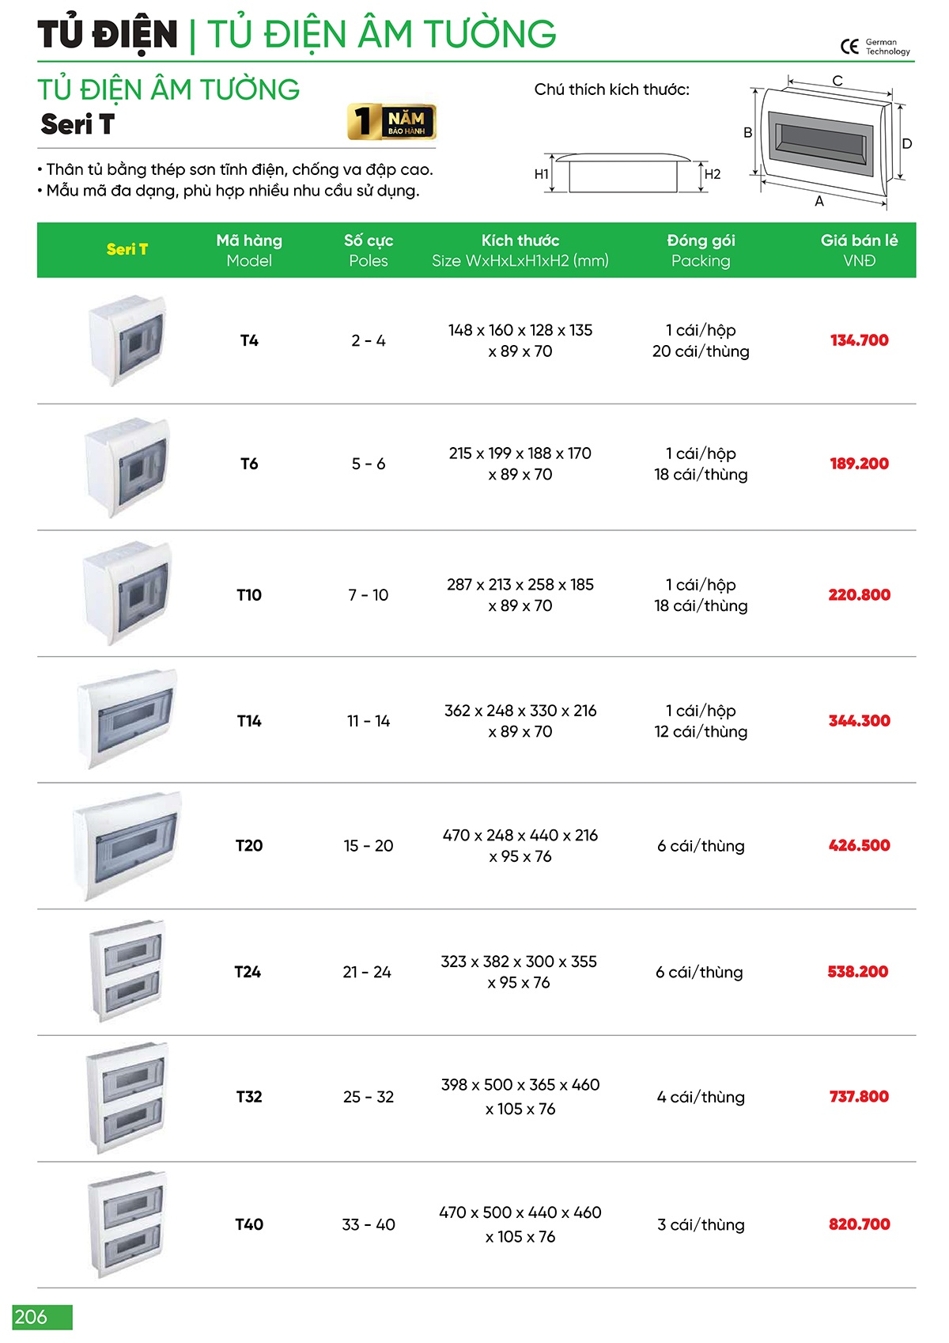Image resolution: width=949 pixels, height=1343 pixels.
Task: Click the 'Kích thước' size column header
Action: [x=520, y=250]
